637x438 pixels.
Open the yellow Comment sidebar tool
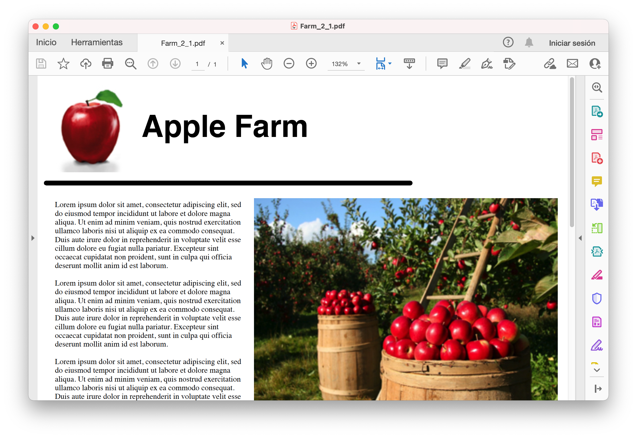click(597, 181)
